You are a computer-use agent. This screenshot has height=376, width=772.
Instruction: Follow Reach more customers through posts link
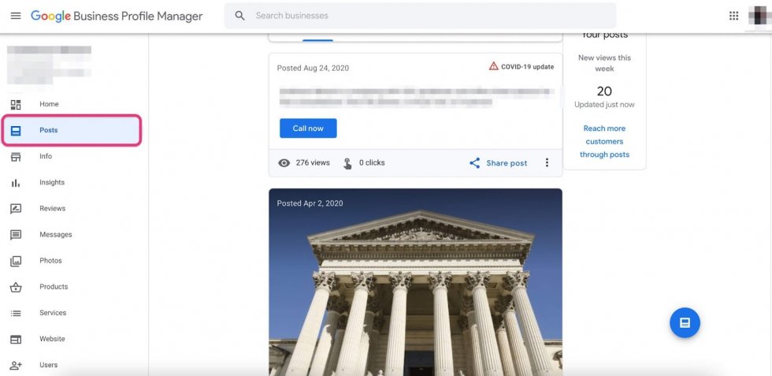604,141
